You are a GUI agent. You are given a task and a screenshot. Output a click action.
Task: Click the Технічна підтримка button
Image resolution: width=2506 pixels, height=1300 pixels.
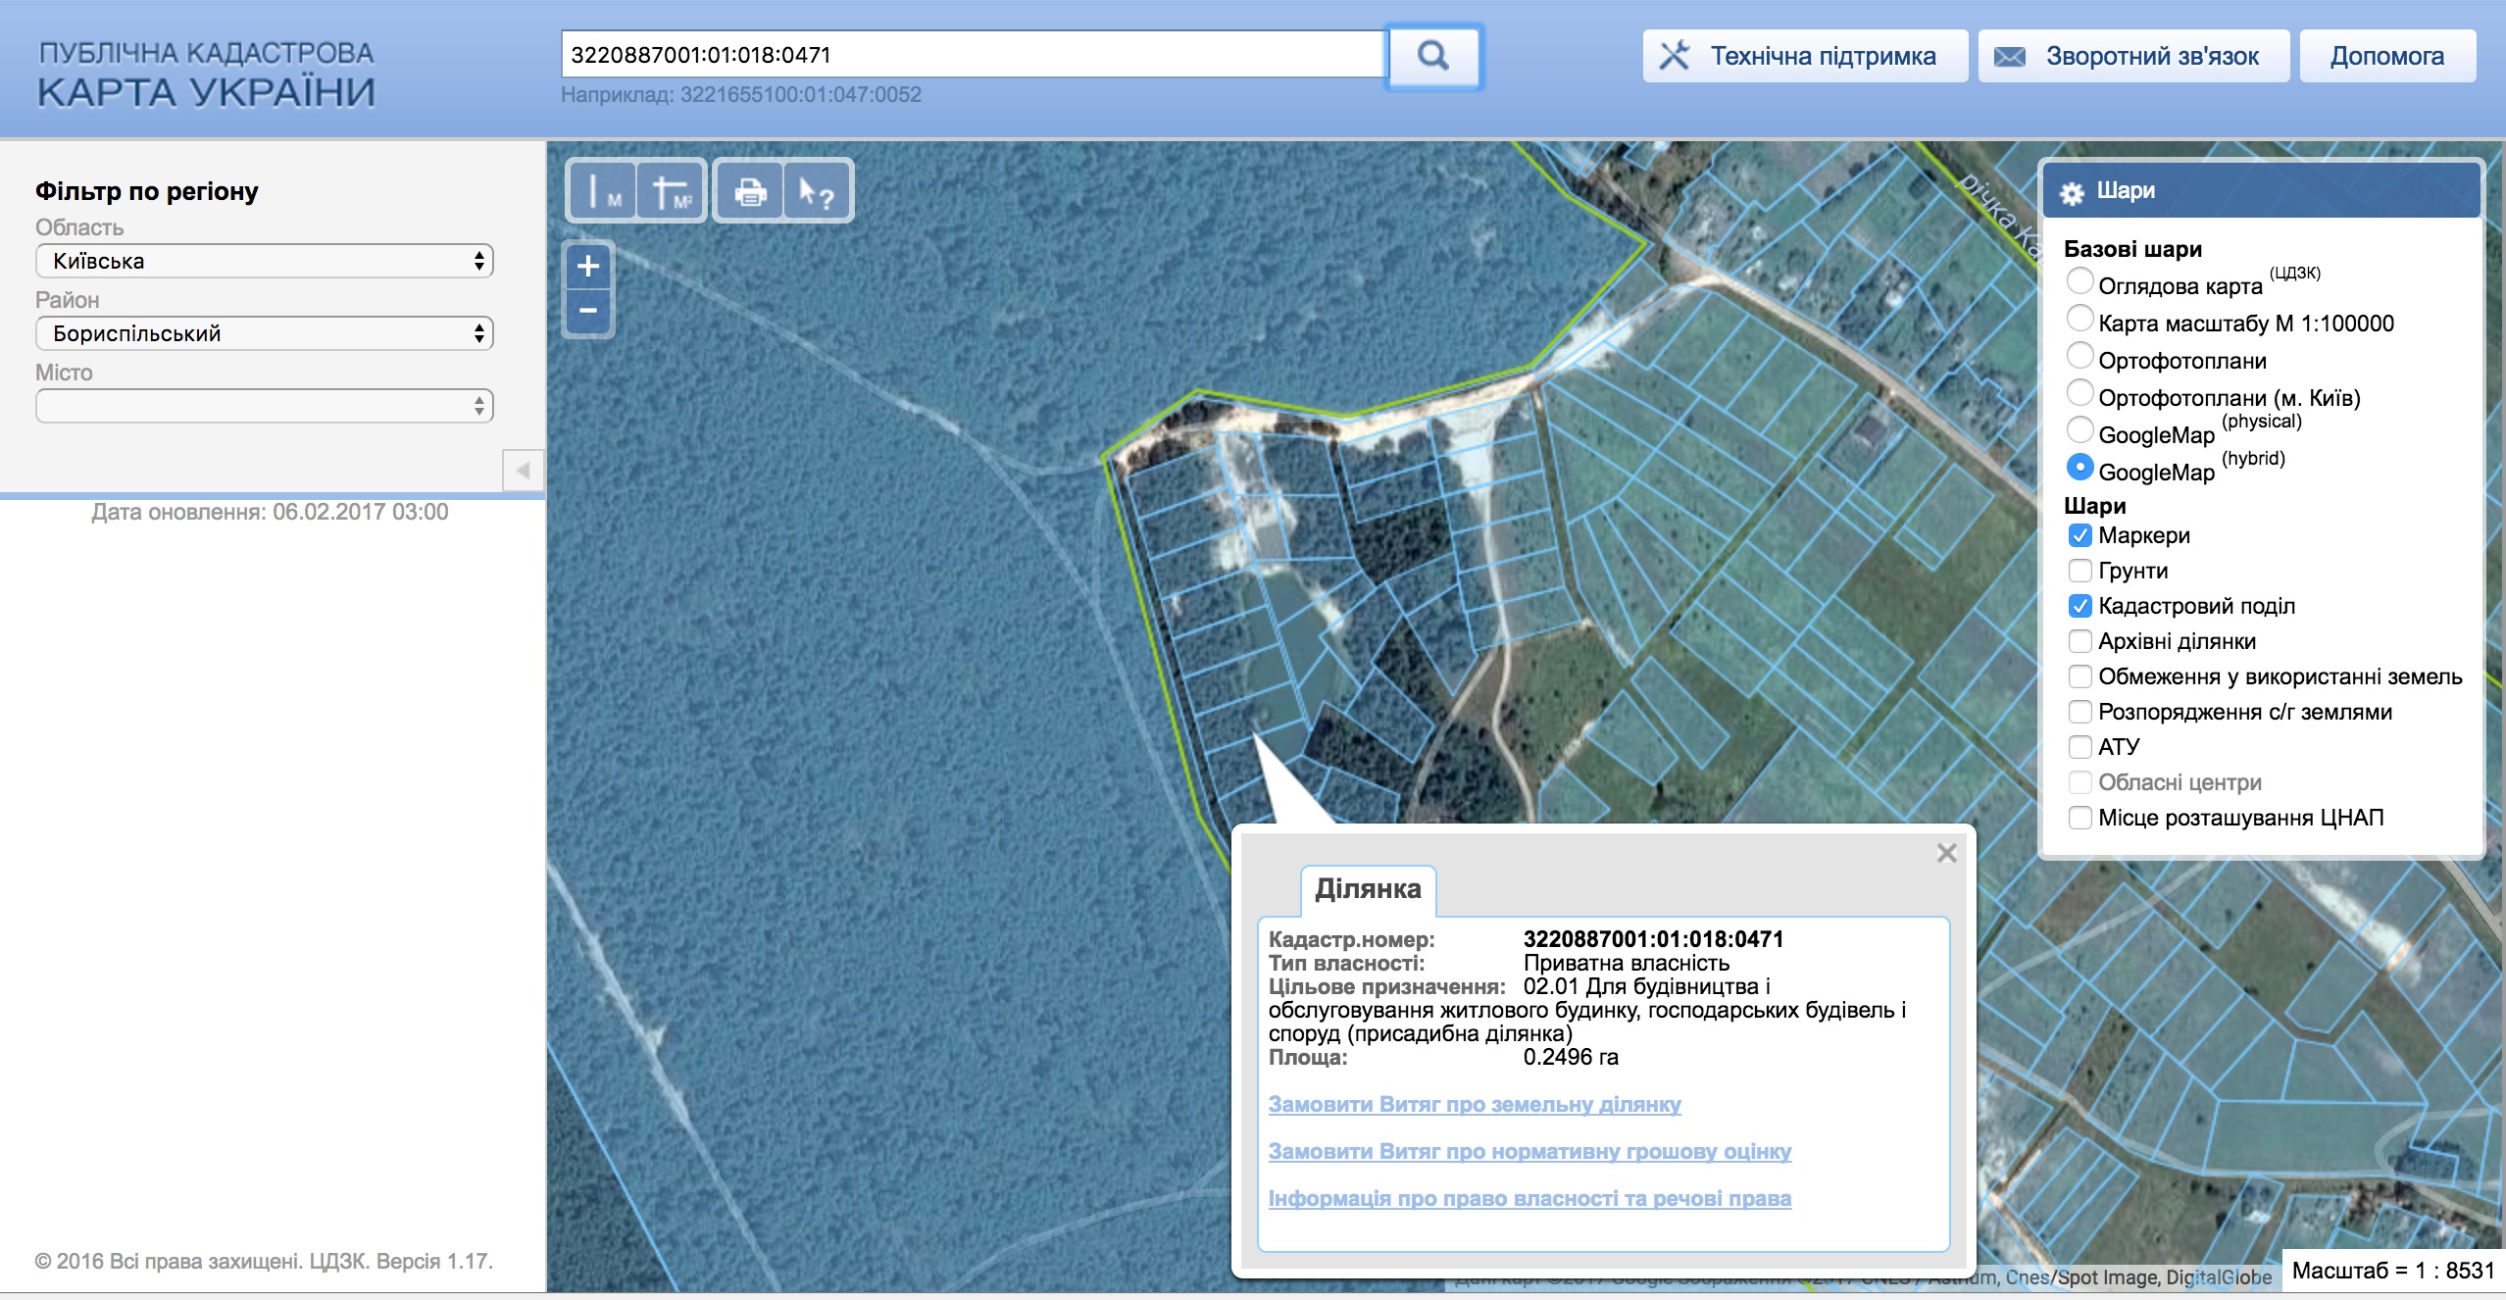pyautogui.click(x=1804, y=56)
